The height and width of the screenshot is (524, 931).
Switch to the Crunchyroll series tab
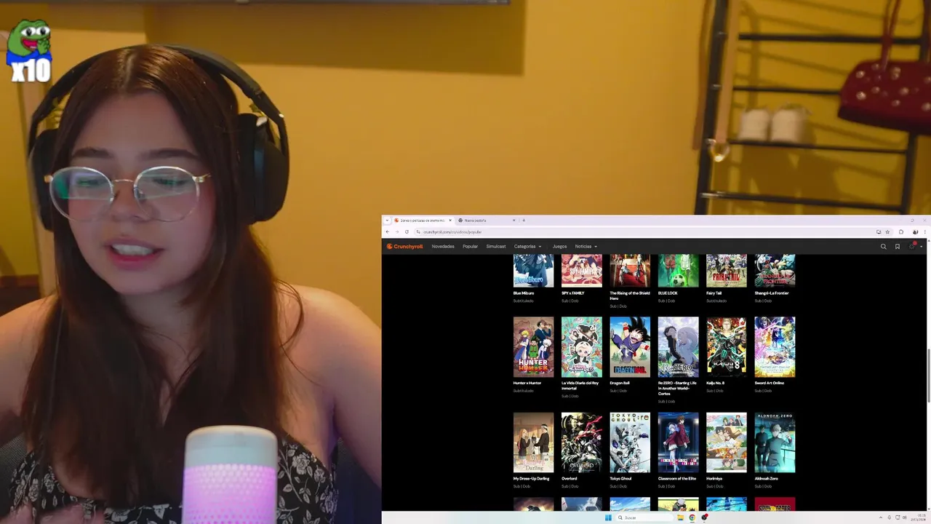click(423, 220)
